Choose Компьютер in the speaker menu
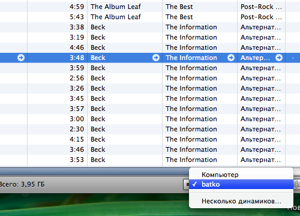Screen dimensions: 300x216 pos(220,175)
